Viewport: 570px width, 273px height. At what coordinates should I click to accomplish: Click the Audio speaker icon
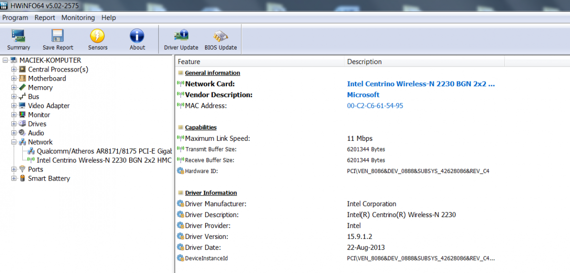[x=22, y=133]
